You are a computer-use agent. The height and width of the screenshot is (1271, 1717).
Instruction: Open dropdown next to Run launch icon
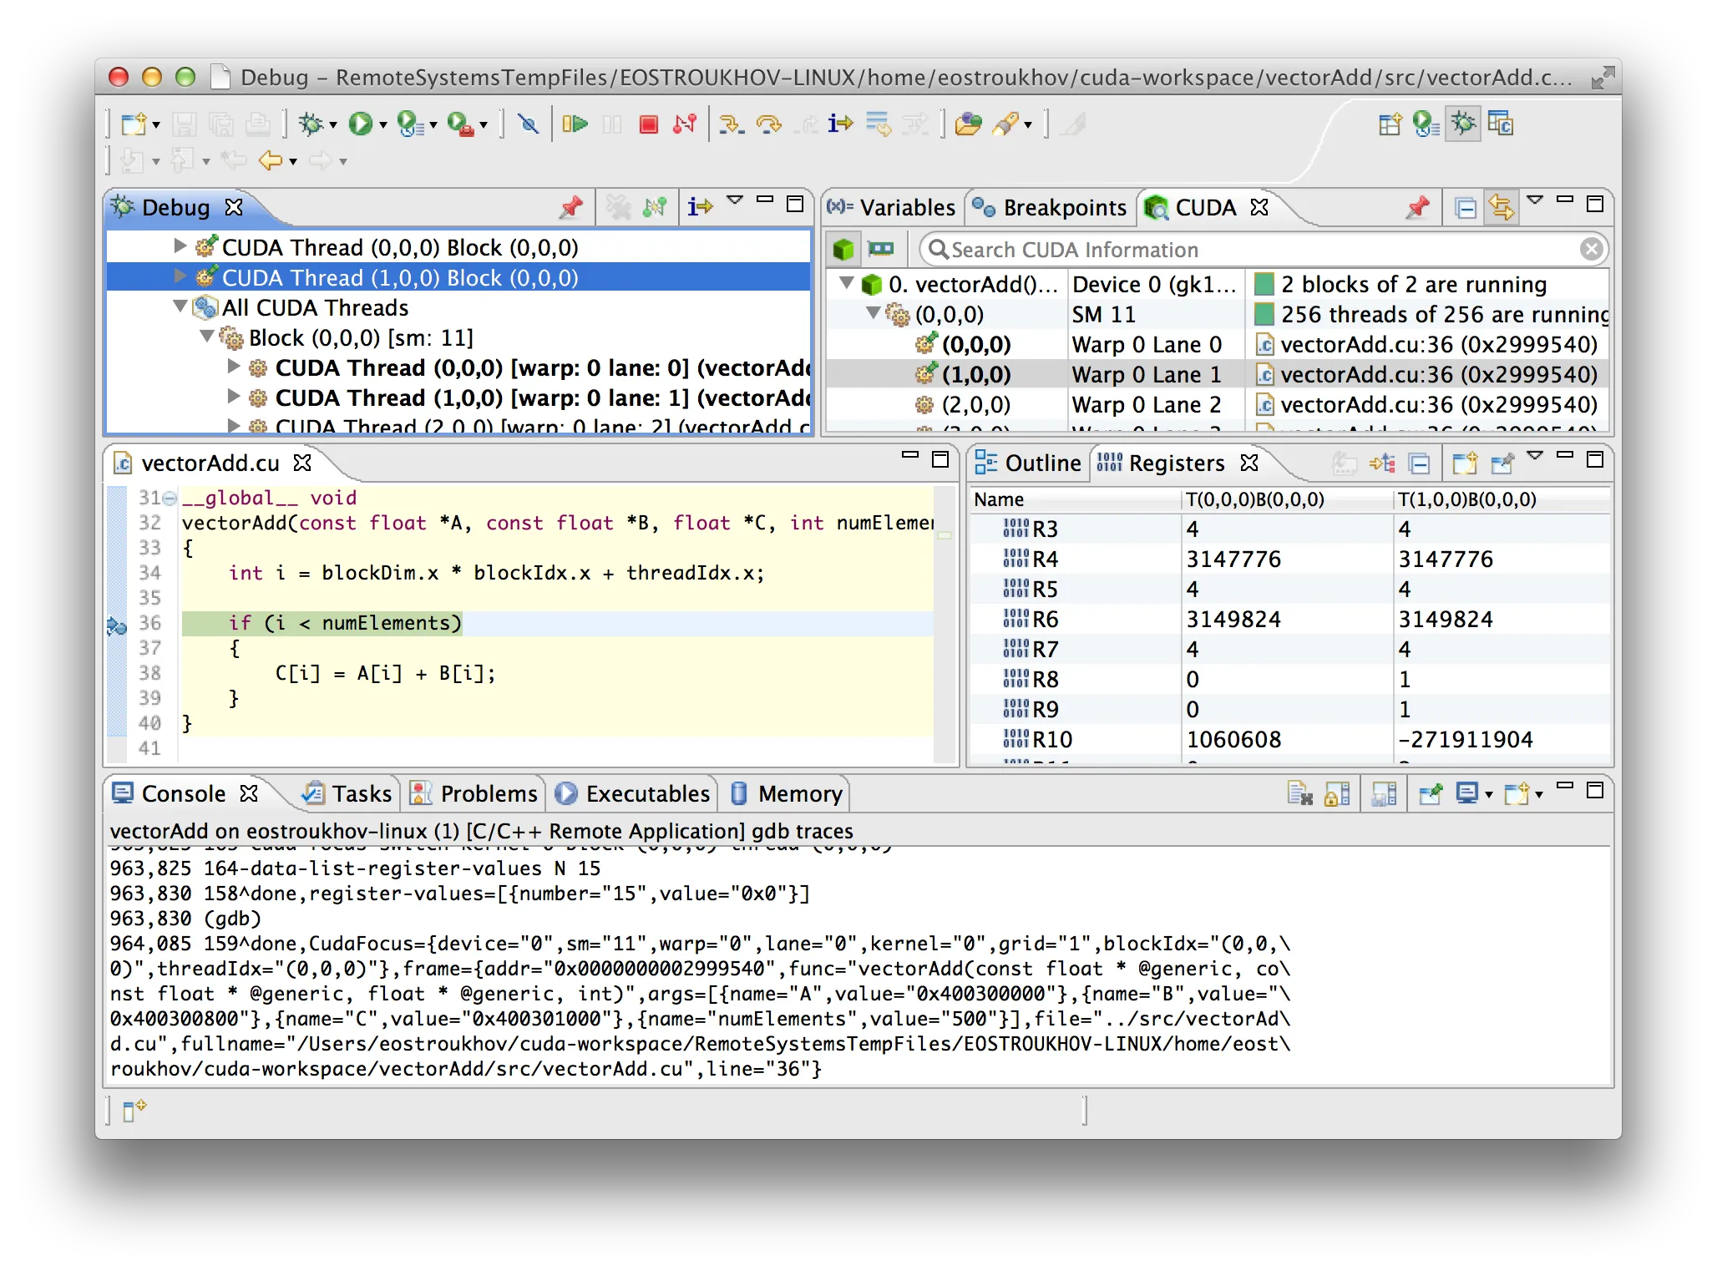tap(382, 126)
